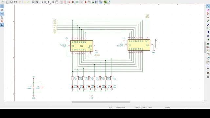Select the no-connect flag tool
Screen dimensions: 210x118
208,36
